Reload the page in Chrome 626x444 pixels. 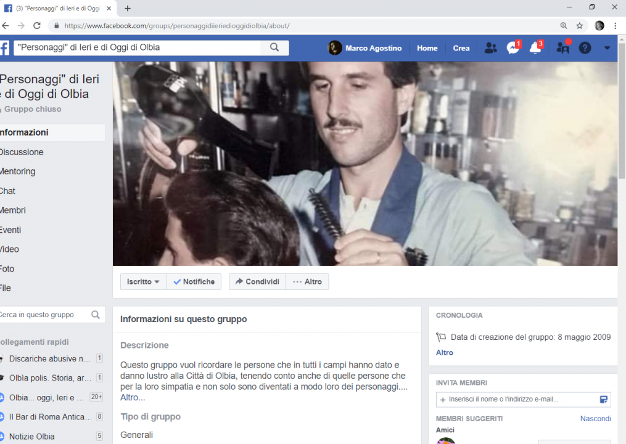(x=37, y=26)
